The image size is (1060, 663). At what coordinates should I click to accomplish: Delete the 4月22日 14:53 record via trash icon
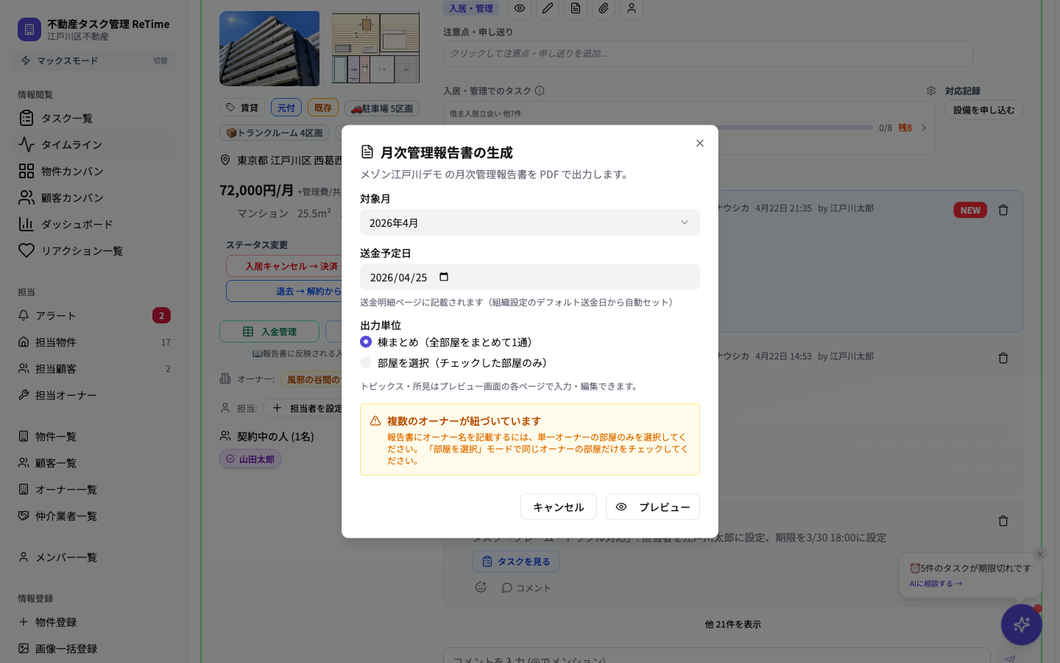(x=1003, y=358)
